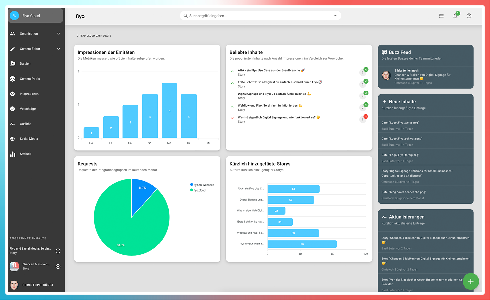Click the help question mark icon
Screen dimensions: 490x300
[x=469, y=16]
